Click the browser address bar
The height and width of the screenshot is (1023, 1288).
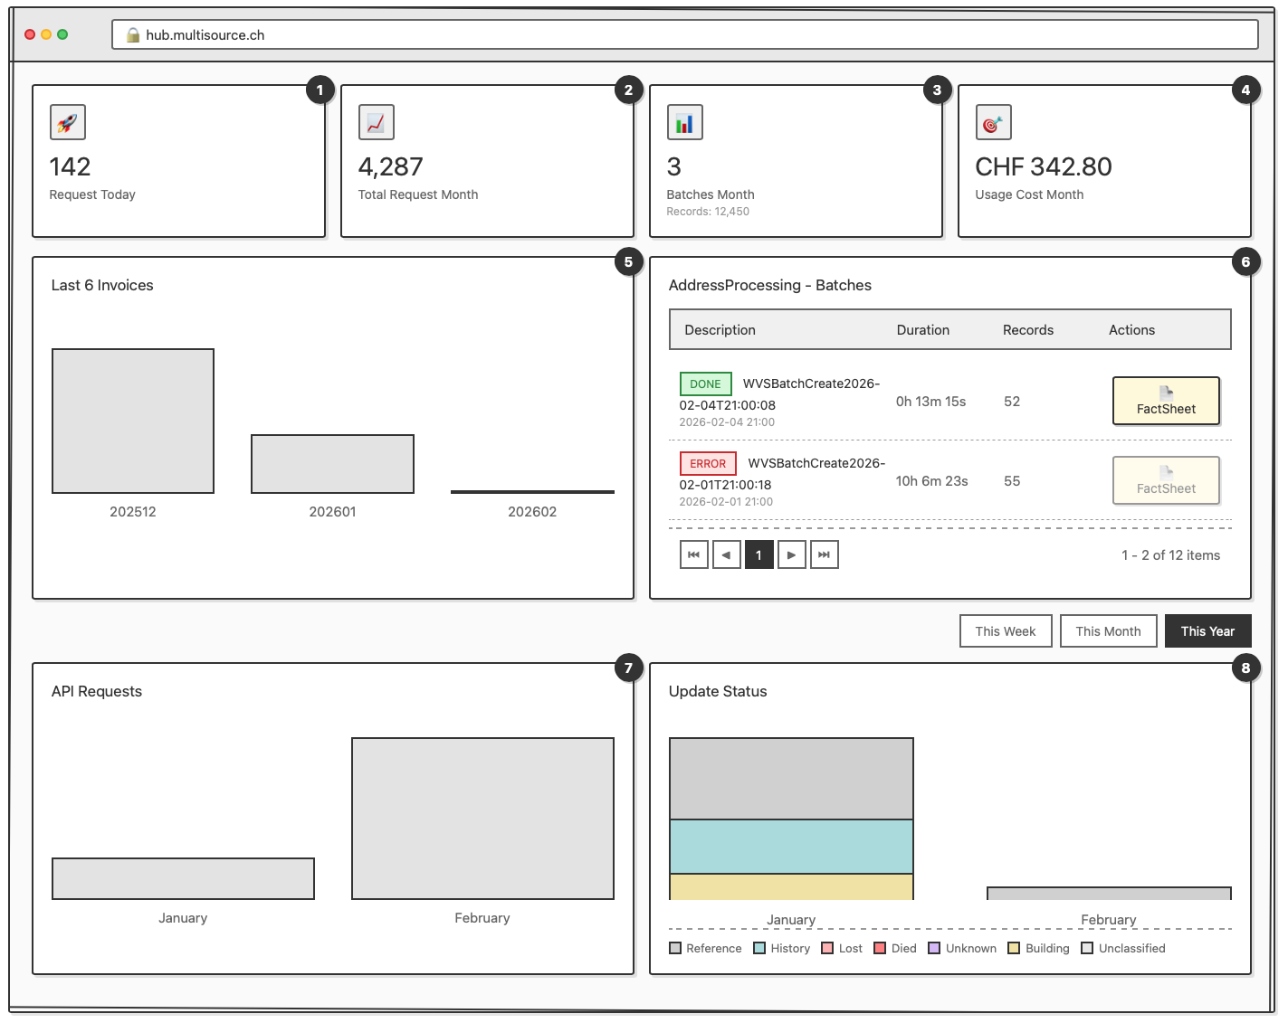[684, 35]
